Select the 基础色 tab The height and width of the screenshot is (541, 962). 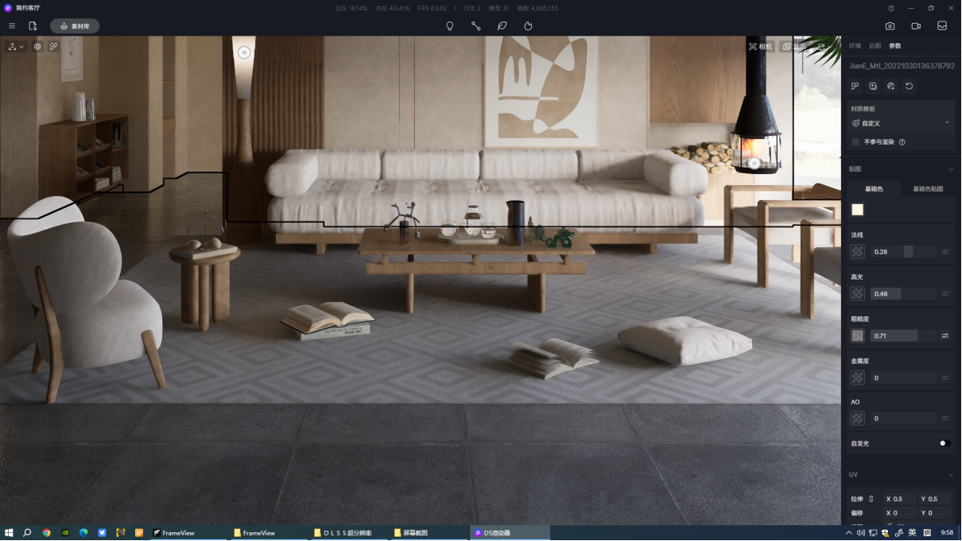tap(874, 189)
